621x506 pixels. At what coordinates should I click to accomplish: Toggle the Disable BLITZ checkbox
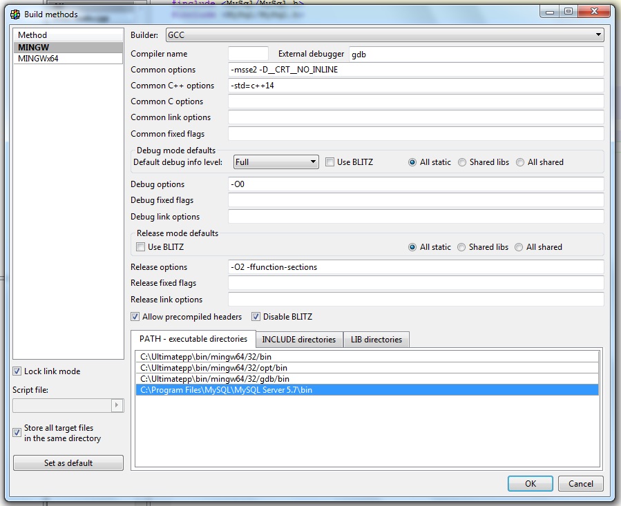tap(256, 317)
